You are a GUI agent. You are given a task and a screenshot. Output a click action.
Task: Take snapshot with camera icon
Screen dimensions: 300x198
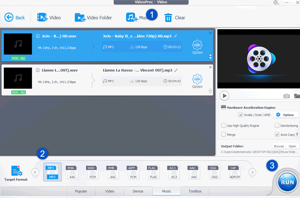tap(286, 96)
